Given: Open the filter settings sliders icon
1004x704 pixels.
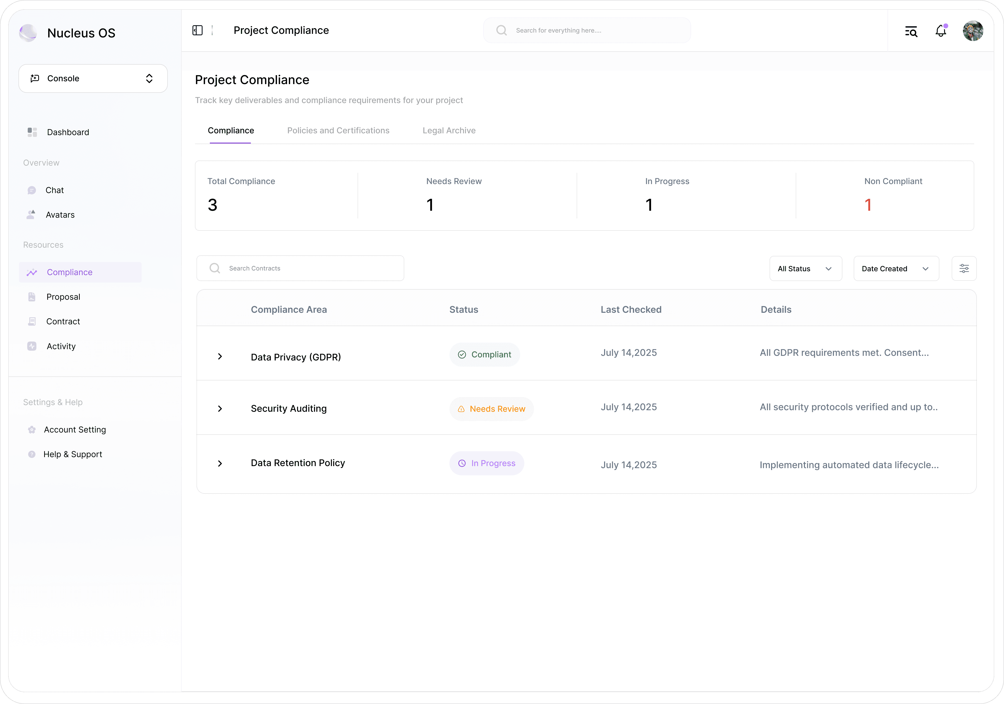Looking at the screenshot, I should (964, 268).
